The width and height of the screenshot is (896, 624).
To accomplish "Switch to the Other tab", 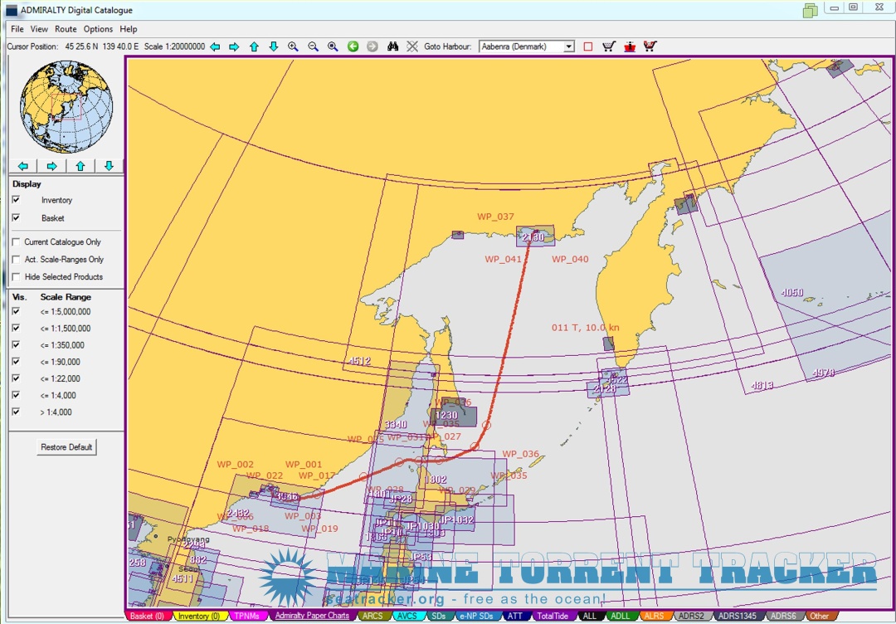I will click(x=820, y=616).
